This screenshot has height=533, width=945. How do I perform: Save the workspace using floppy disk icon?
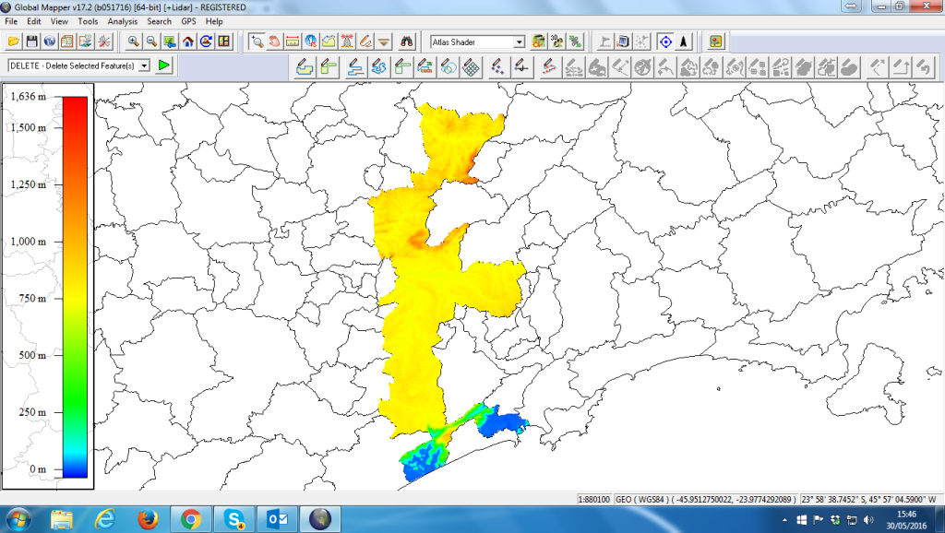coord(31,41)
